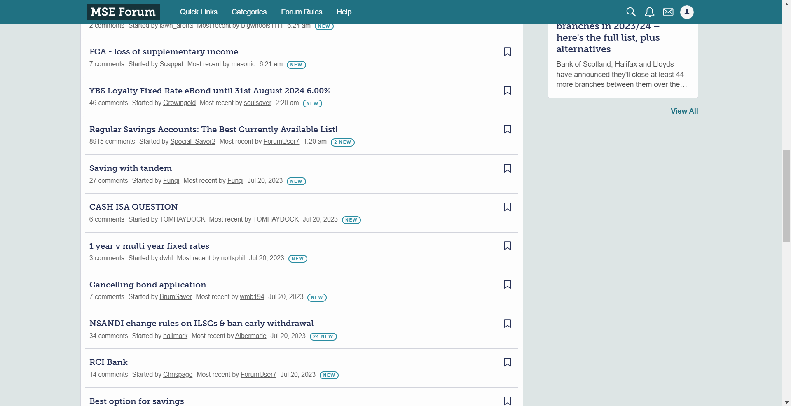Click the 8915 comments count text
Screen dimensions: 791x406
pos(112,142)
